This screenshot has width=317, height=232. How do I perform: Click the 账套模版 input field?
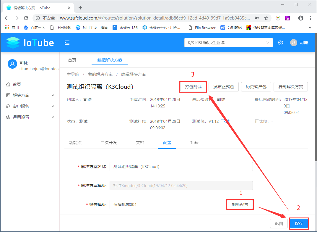coord(168,204)
